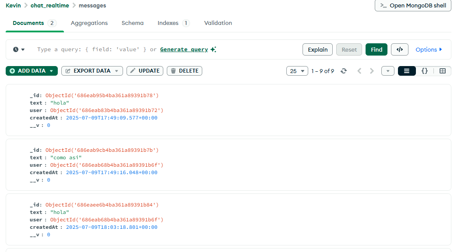Click the 1 – 9 of 9 count text

323,71
